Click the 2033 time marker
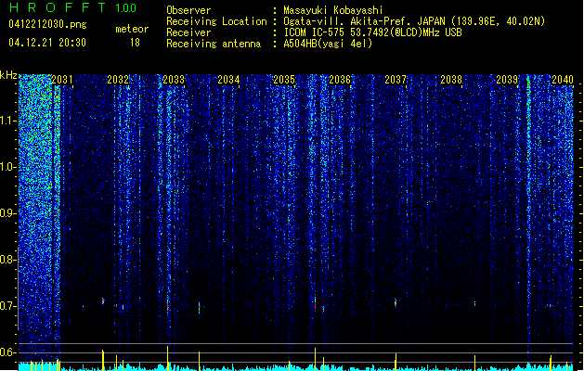 [x=174, y=80]
